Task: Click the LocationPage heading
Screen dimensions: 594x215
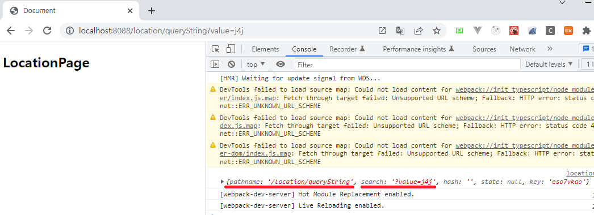Action: 46,63
